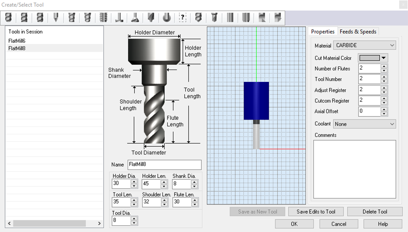Click the Tool Len. value field
Image resolution: width=408 pixels, height=232 pixels.
tap(121, 202)
